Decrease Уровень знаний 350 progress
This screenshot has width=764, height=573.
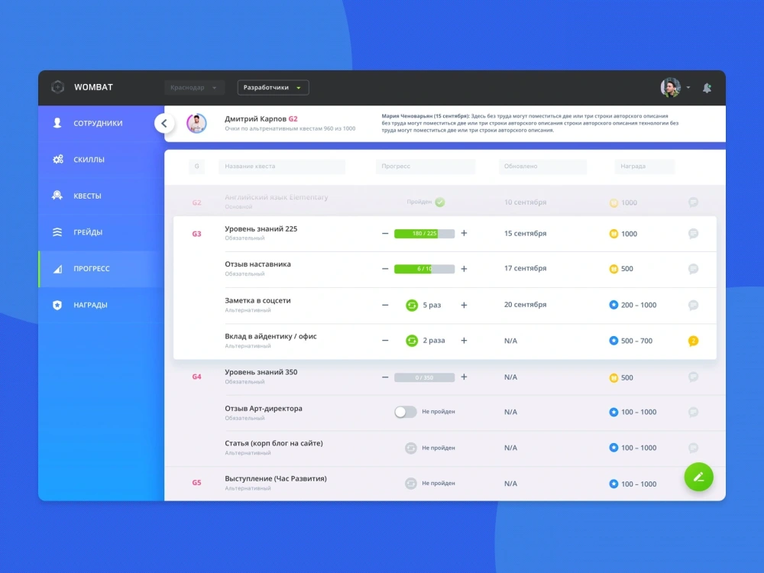click(x=385, y=377)
